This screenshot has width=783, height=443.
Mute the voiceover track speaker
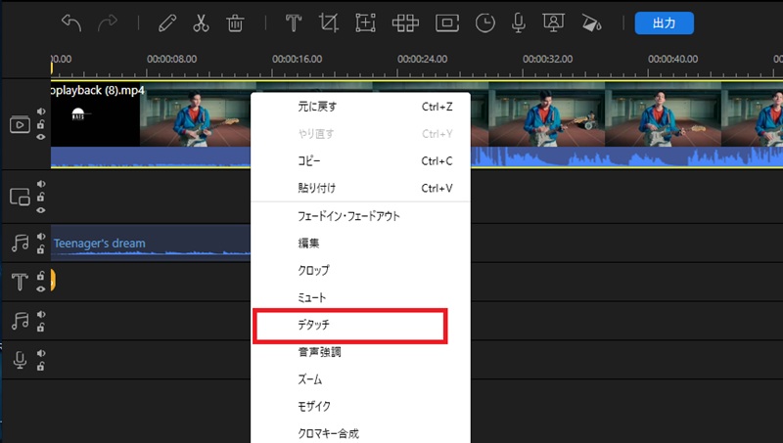coord(41,353)
